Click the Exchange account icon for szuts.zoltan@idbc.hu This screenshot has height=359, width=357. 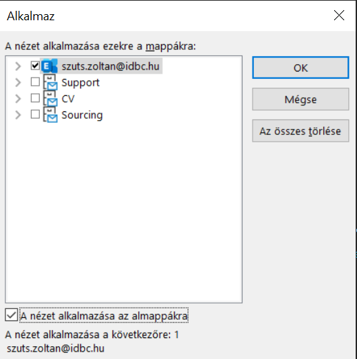(x=49, y=66)
